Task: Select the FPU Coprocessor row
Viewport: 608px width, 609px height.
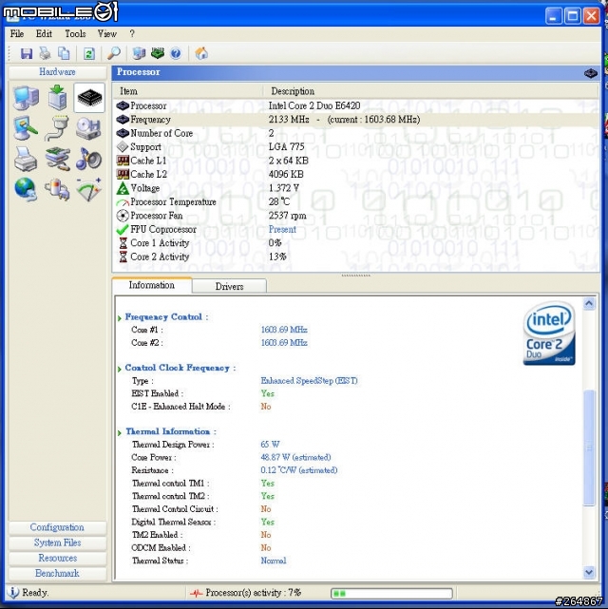Action: (355, 230)
